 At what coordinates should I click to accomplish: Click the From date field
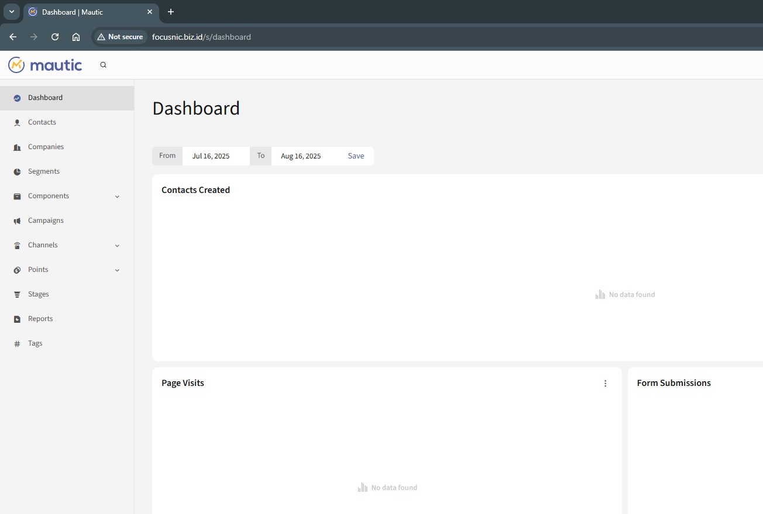pyautogui.click(x=215, y=156)
